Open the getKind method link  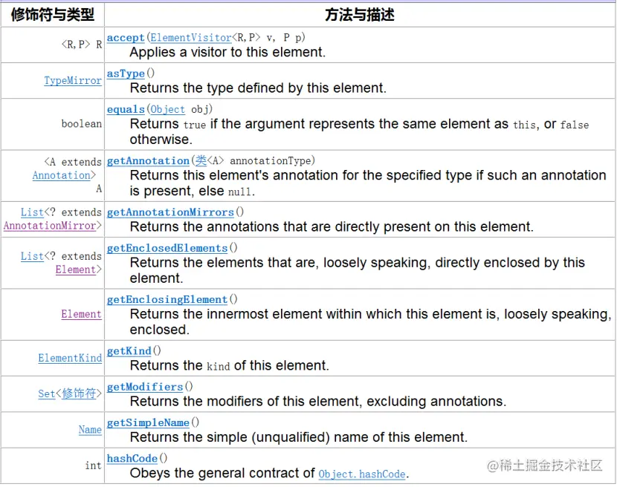coord(129,351)
